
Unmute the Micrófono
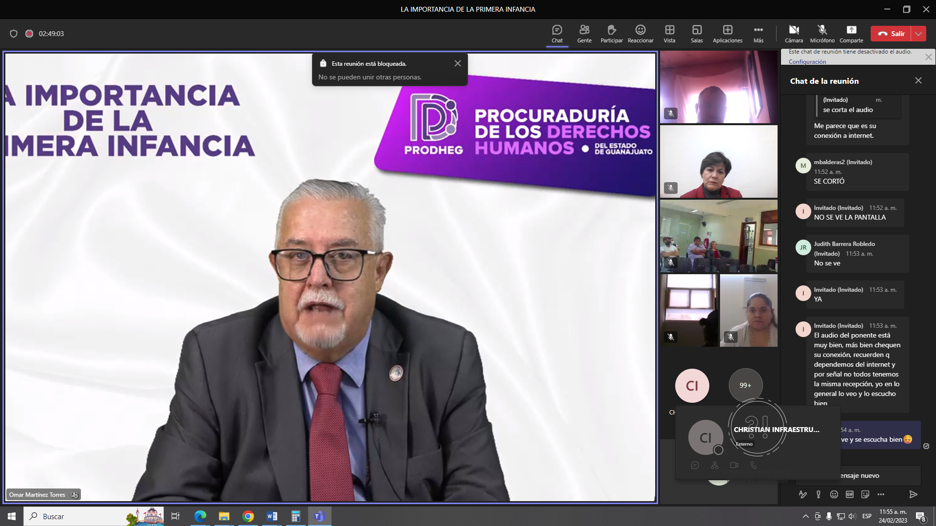[822, 34]
